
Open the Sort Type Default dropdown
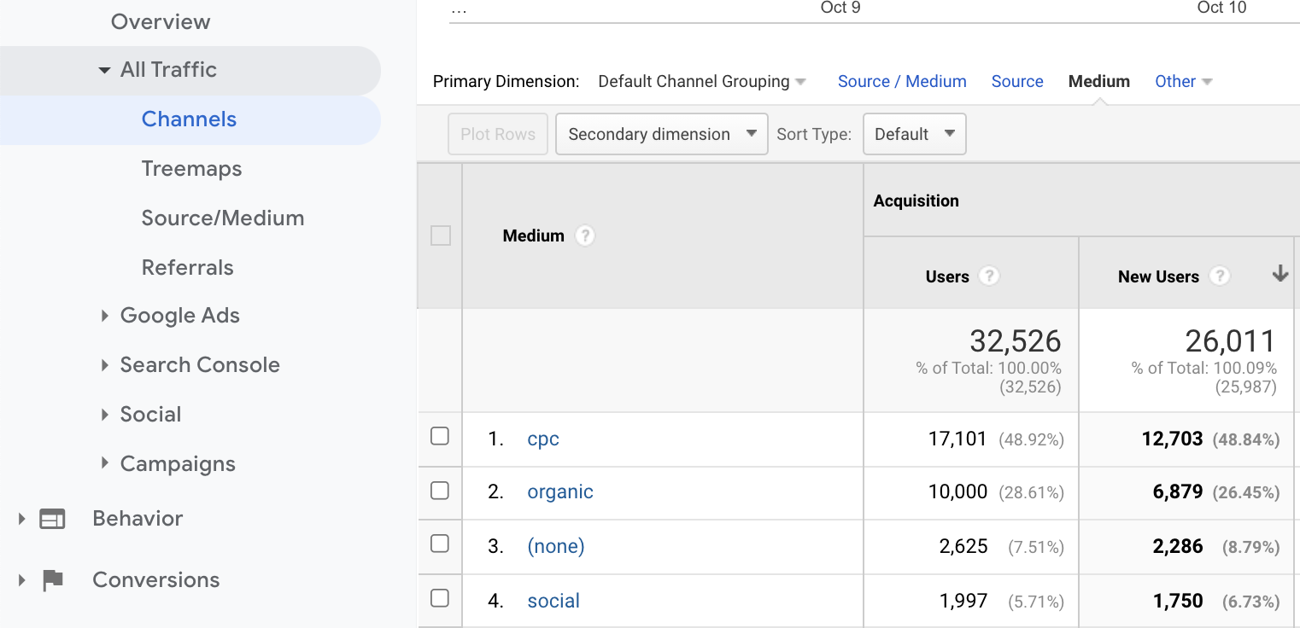914,134
